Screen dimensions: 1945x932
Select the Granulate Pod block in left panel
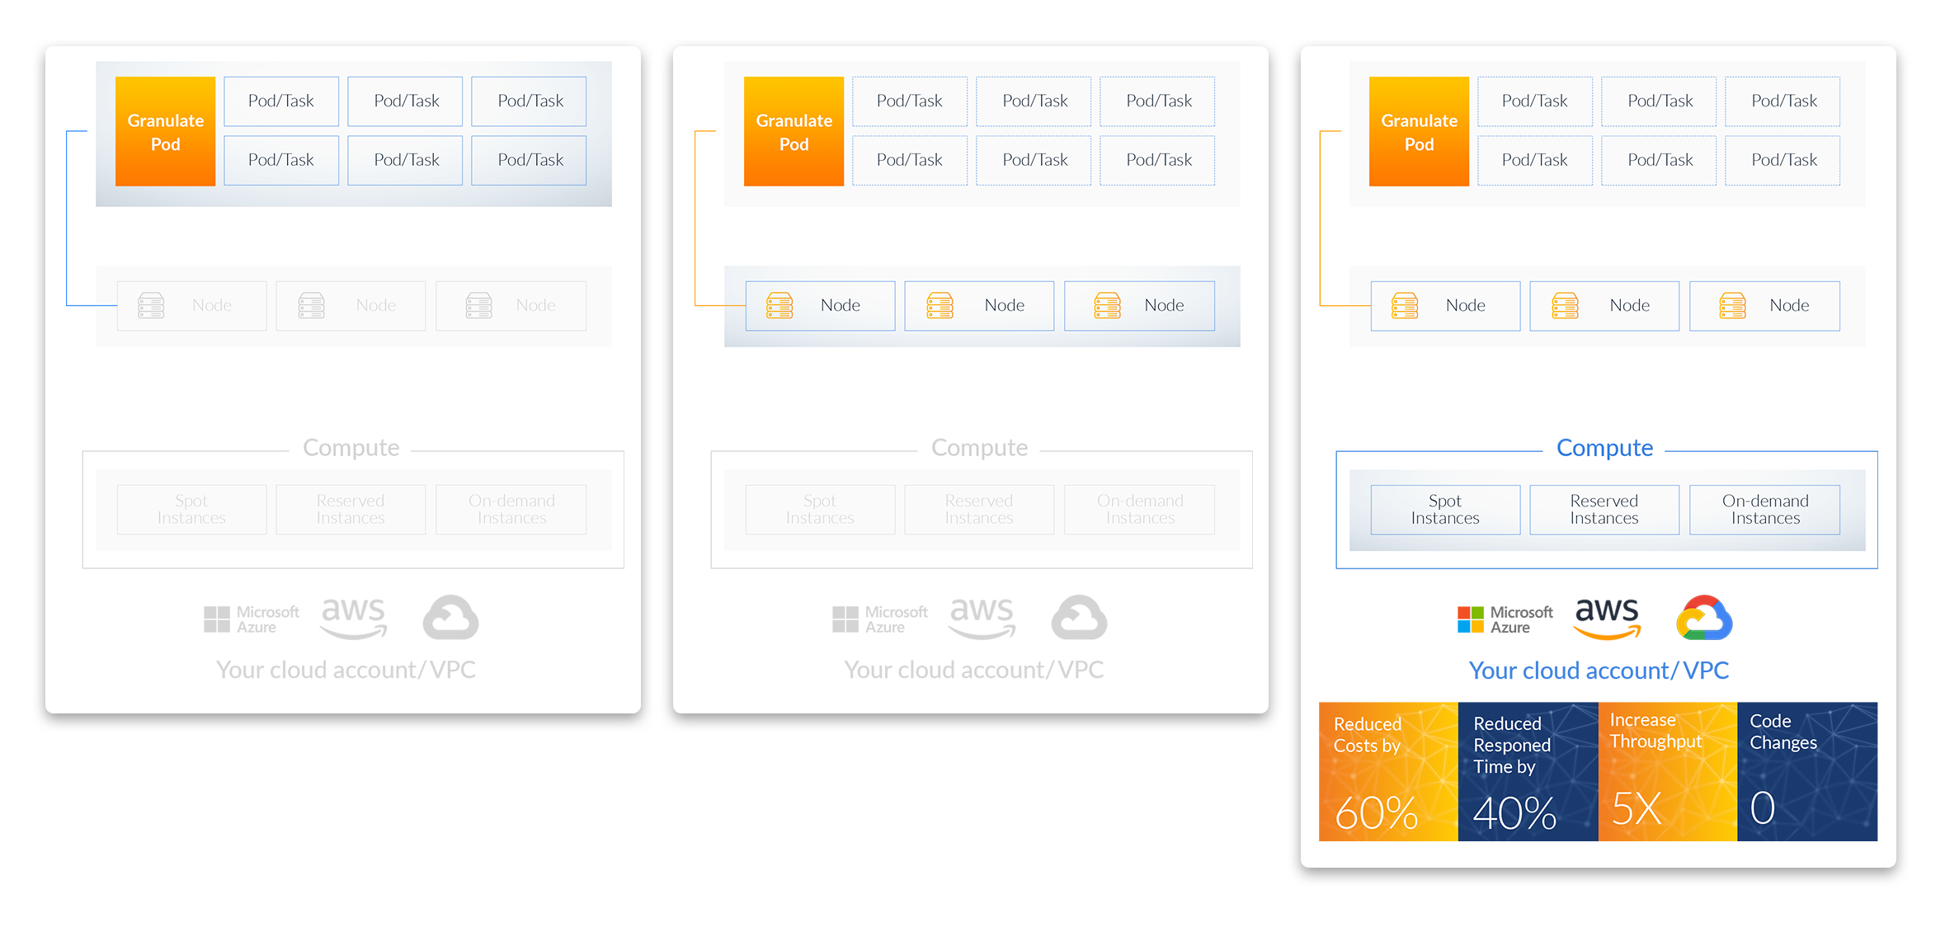[165, 132]
